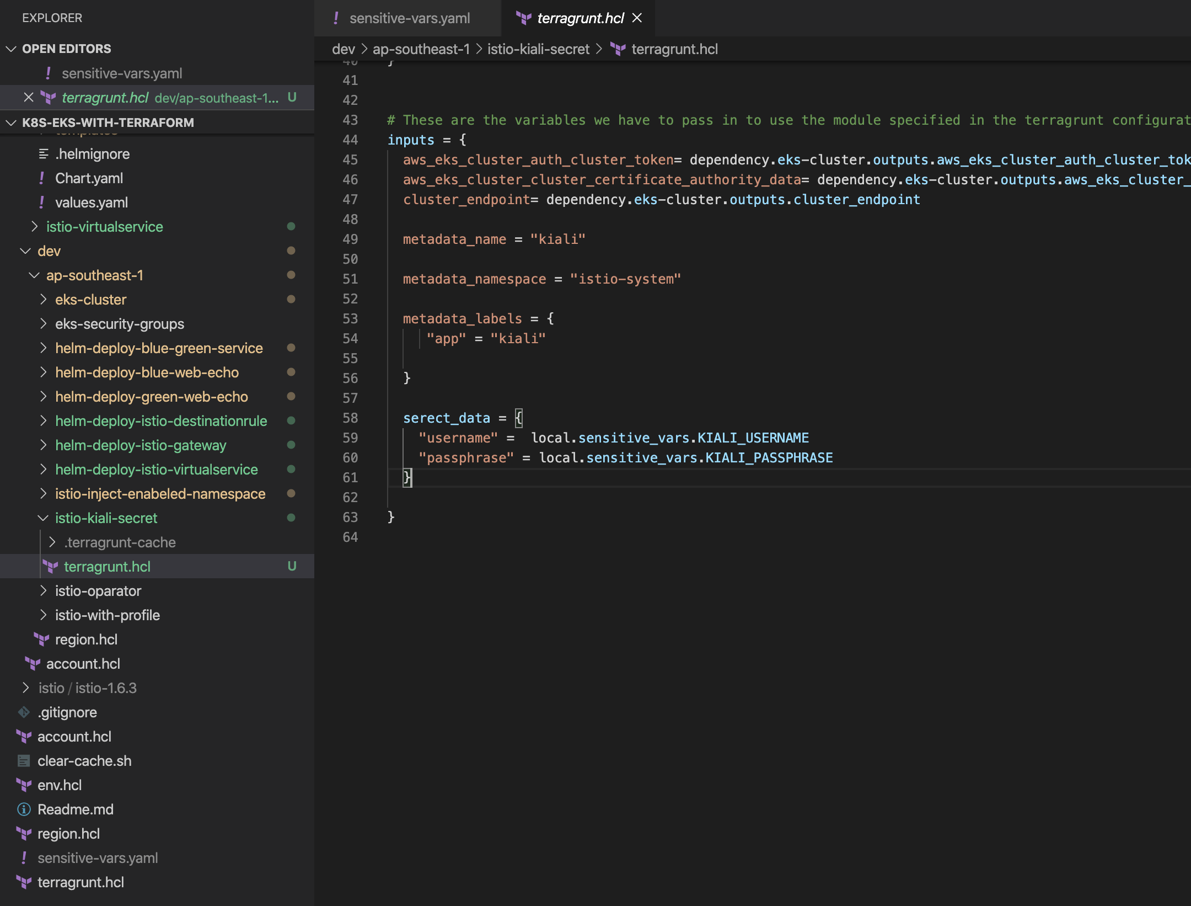Image resolution: width=1191 pixels, height=906 pixels.
Task: Place cursor on line number 58
Action: click(x=350, y=418)
